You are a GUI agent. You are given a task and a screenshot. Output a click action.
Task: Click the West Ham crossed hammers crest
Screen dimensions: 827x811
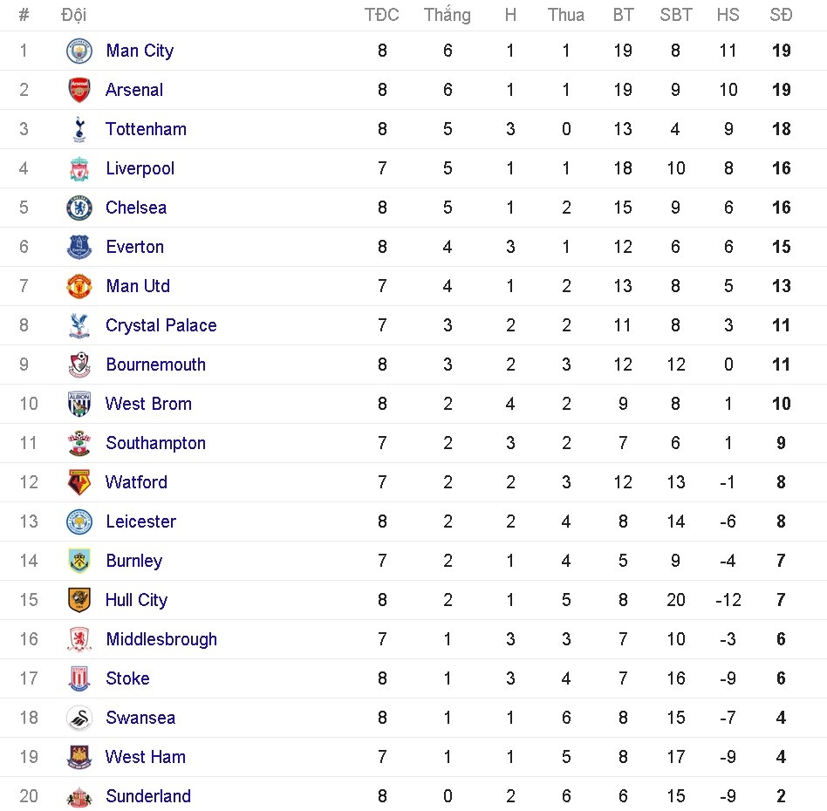[79, 757]
